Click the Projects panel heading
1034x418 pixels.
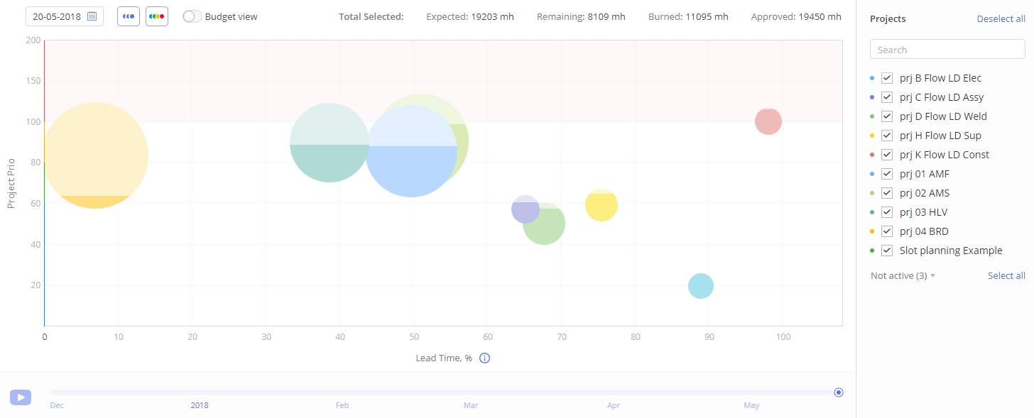tap(887, 18)
